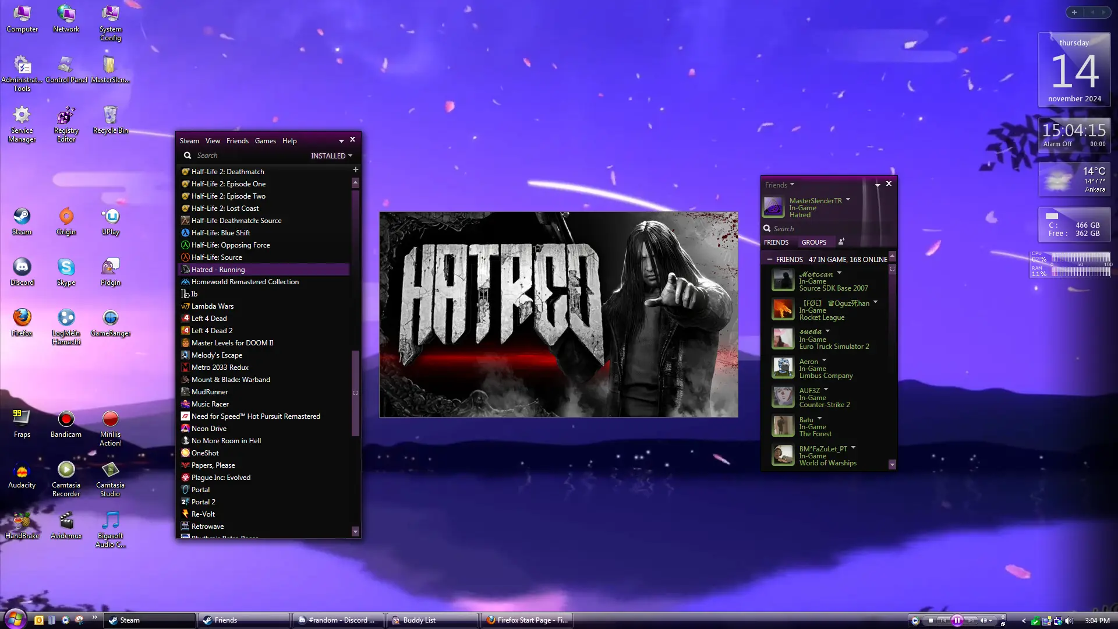The height and width of the screenshot is (629, 1118).
Task: Click scroll down arrow in Friends list
Action: pyautogui.click(x=892, y=464)
